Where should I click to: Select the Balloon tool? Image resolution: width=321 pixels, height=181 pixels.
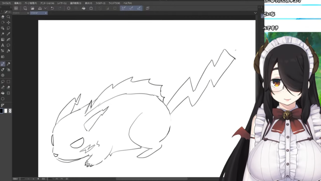tap(8, 45)
